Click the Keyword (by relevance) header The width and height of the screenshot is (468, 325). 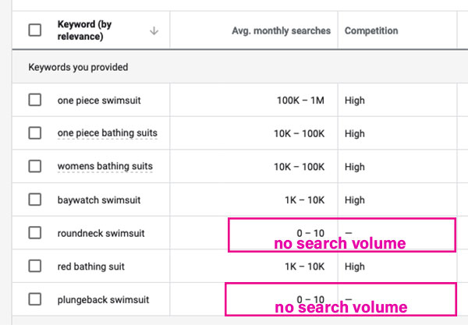(x=84, y=30)
